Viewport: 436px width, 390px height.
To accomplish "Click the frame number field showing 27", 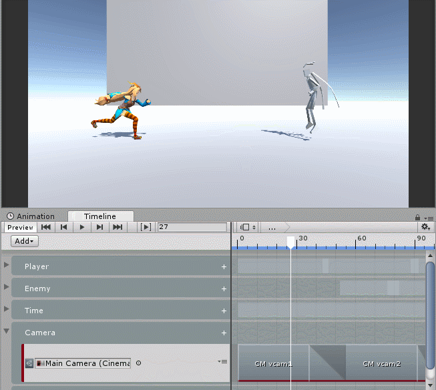I will click(x=192, y=227).
